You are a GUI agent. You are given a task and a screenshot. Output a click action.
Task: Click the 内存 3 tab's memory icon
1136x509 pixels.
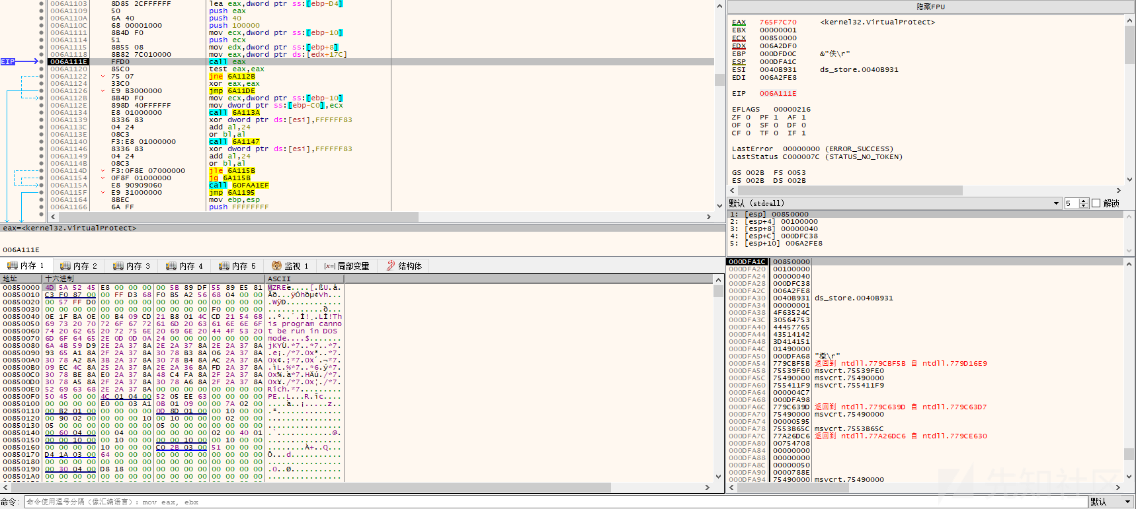[118, 265]
